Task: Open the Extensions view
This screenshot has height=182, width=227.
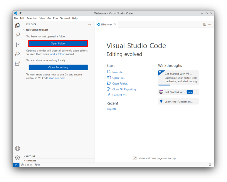Action: (18, 63)
